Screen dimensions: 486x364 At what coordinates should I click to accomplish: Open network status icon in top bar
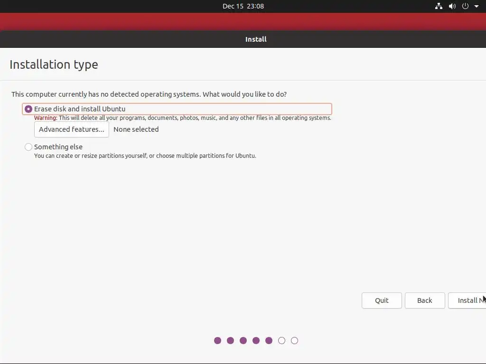click(x=439, y=6)
